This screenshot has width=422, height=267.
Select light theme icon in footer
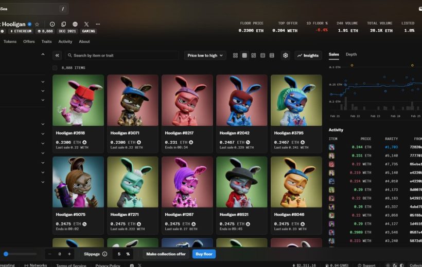(x=388, y=265)
